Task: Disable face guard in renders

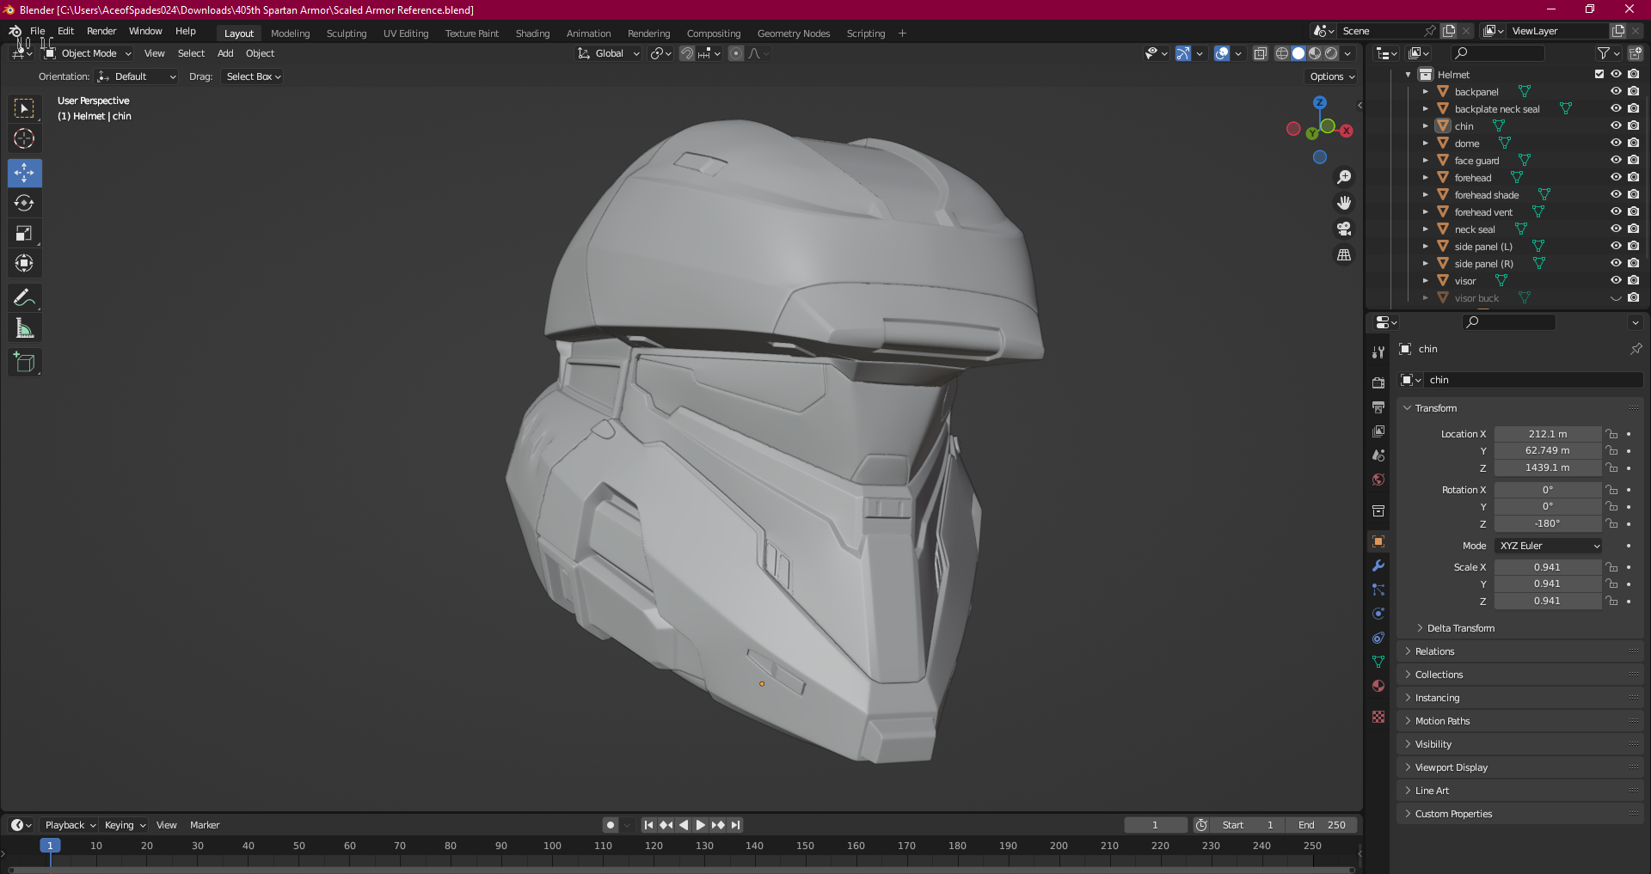Action: pyautogui.click(x=1633, y=160)
